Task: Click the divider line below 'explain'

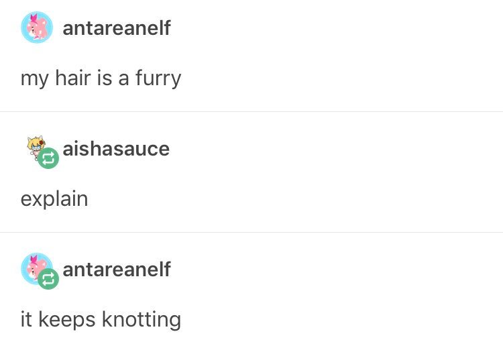Action: tap(251, 232)
